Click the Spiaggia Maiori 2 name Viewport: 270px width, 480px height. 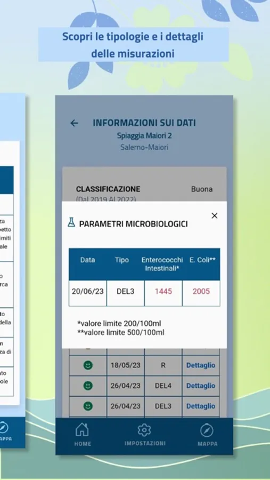[x=144, y=135]
